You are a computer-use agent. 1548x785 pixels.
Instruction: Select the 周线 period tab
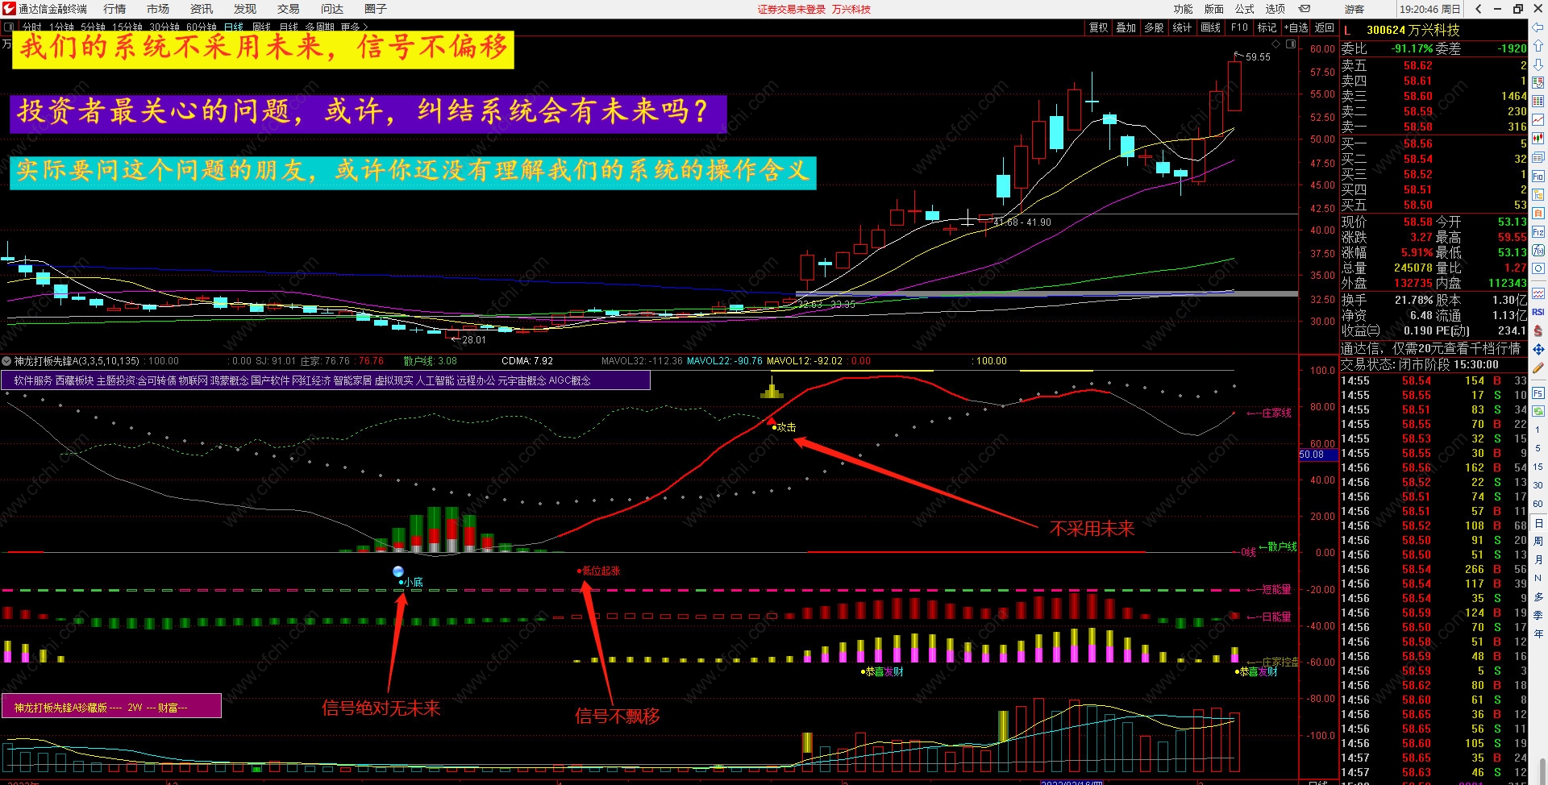(262, 27)
